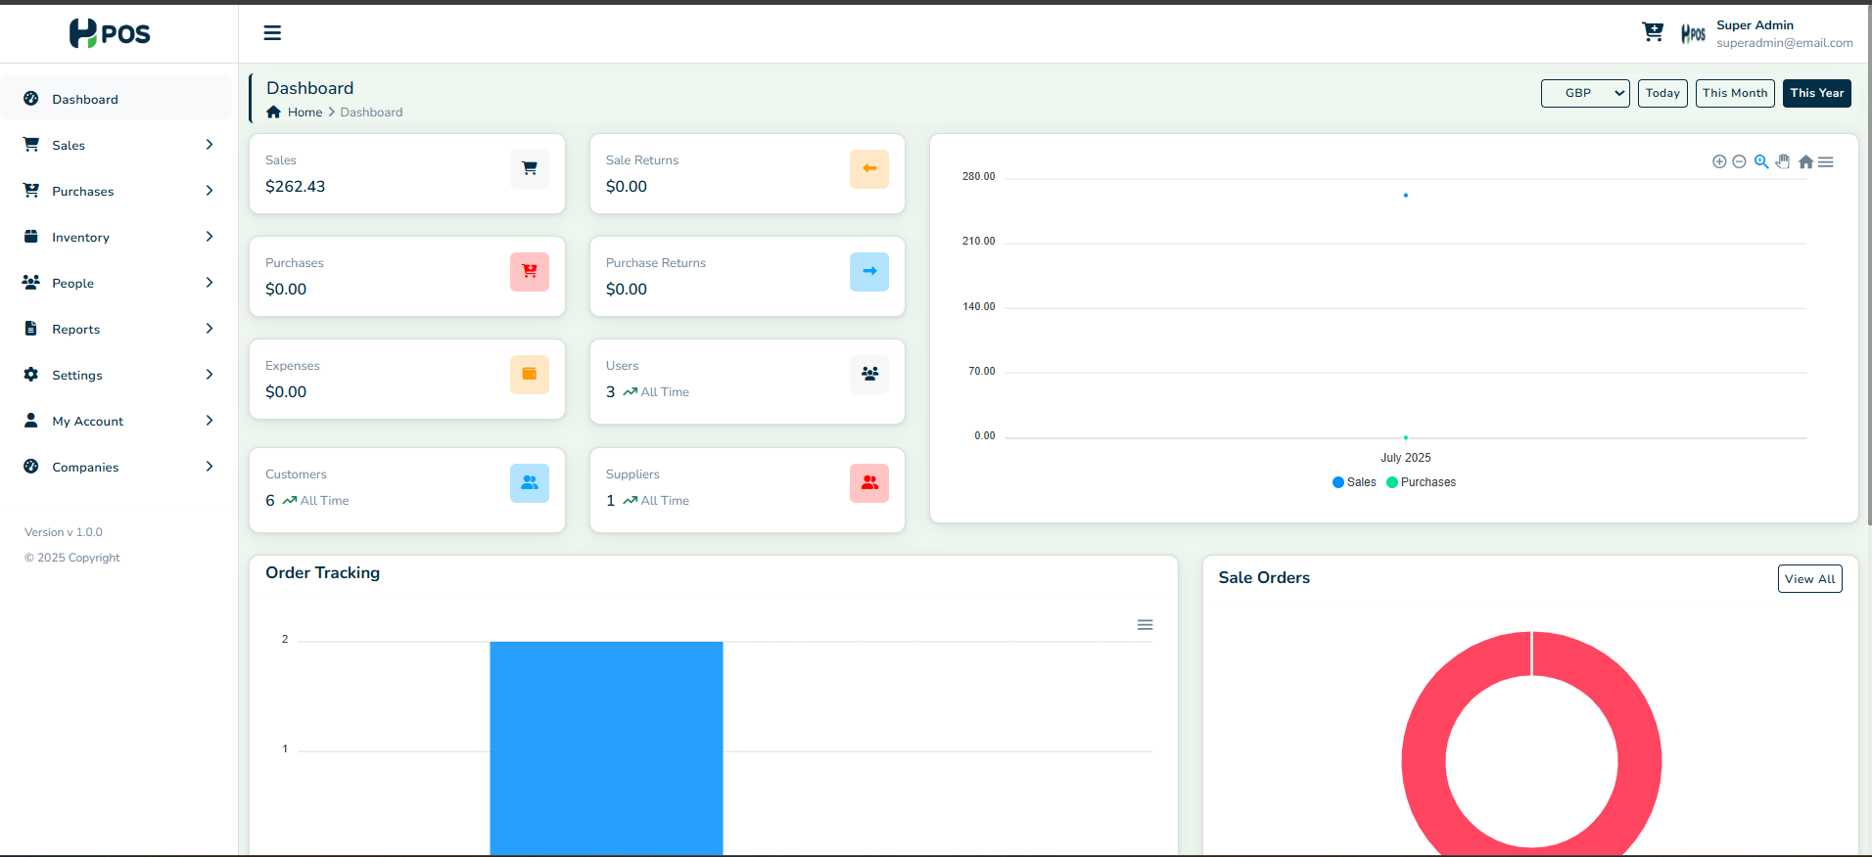1872x857 pixels.
Task: Click the Home breadcrumb link
Action: 304,113
